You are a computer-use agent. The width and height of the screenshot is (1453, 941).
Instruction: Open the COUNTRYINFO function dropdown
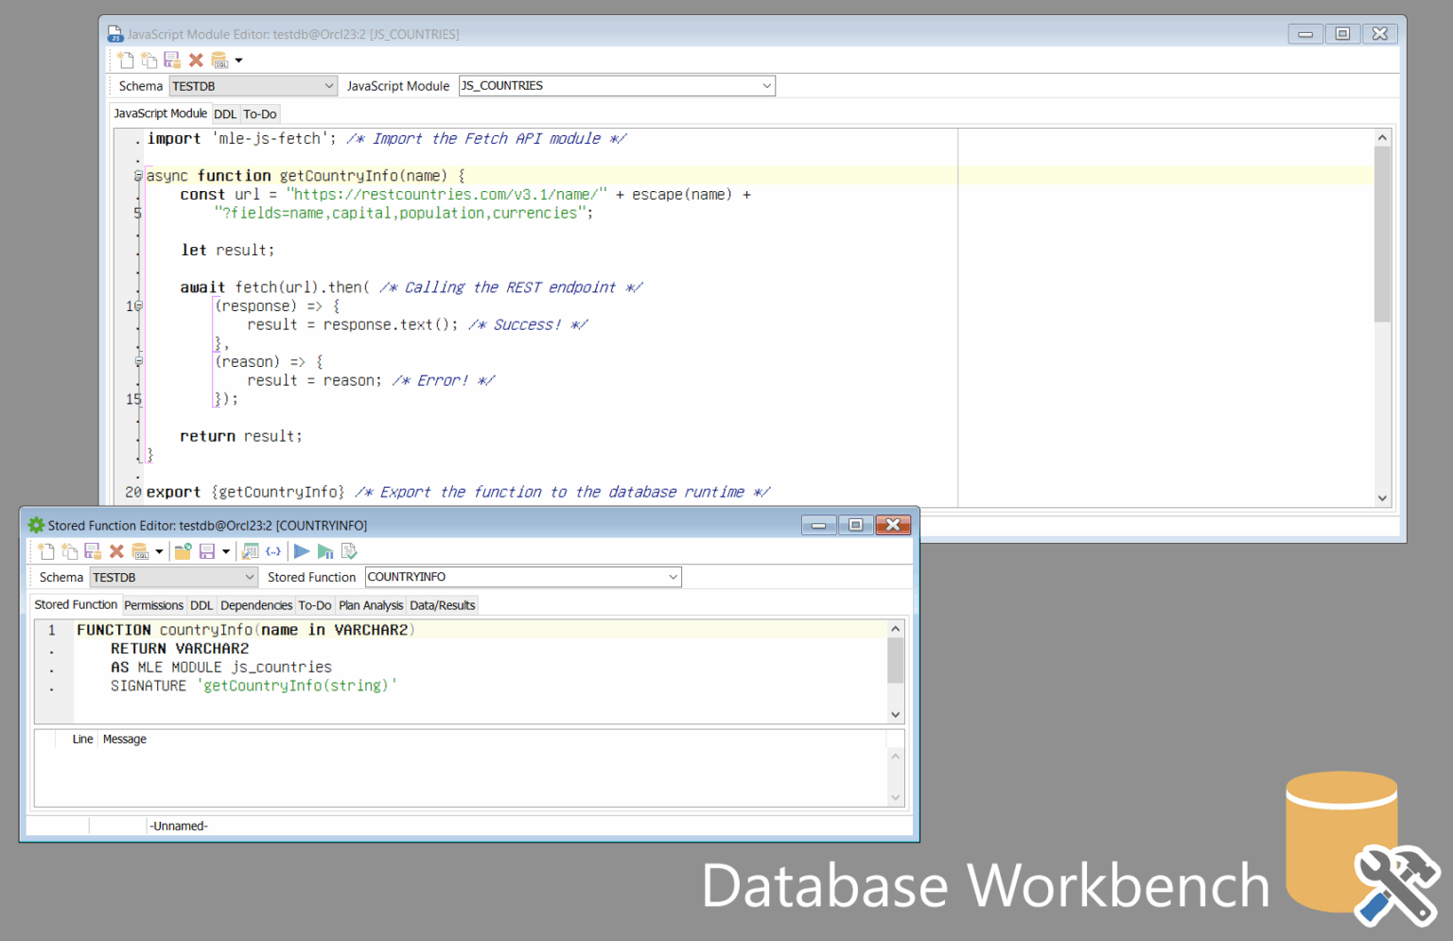click(671, 577)
